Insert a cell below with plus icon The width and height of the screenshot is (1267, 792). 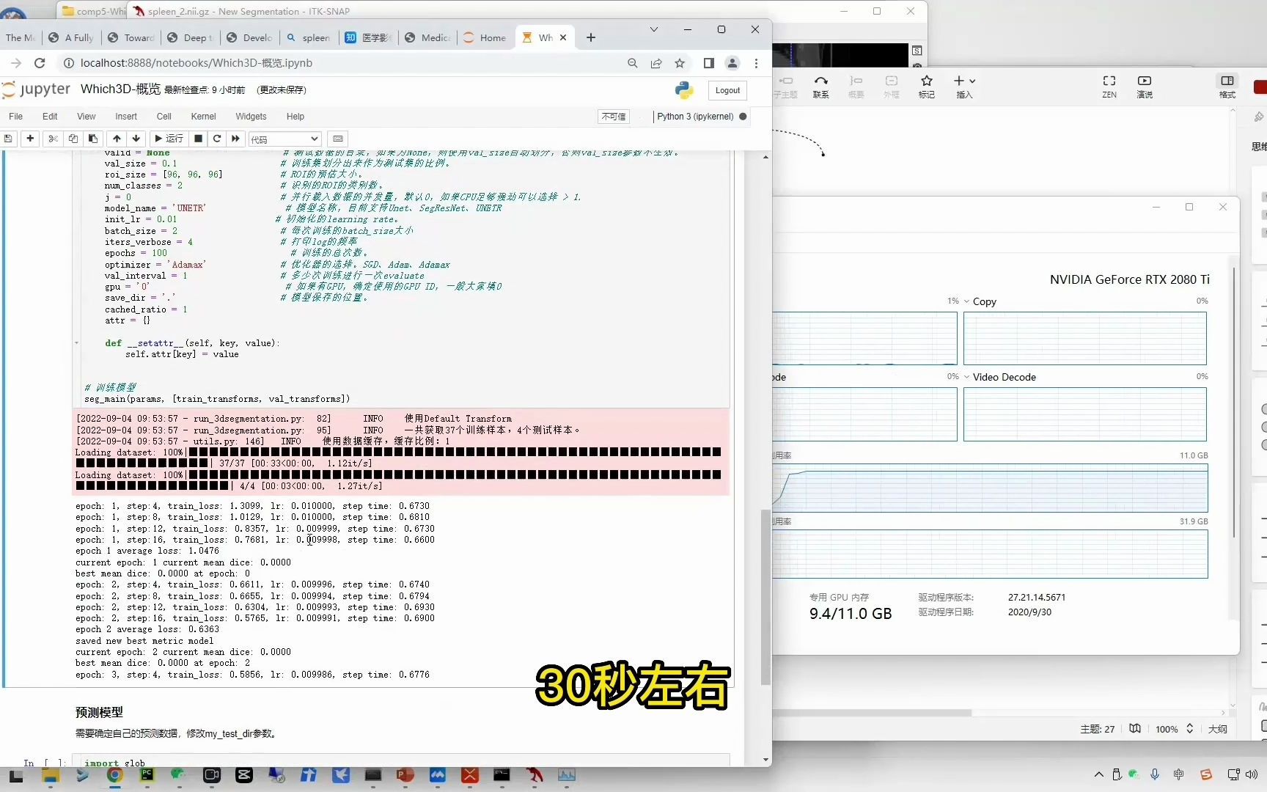coord(30,139)
